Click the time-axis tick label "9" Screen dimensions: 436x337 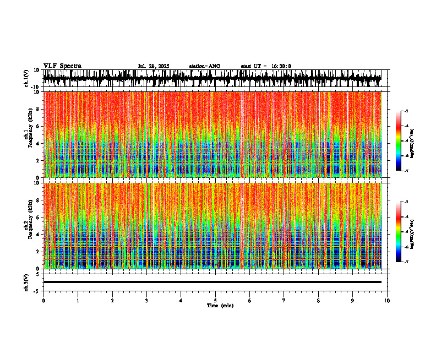[x=352, y=301]
